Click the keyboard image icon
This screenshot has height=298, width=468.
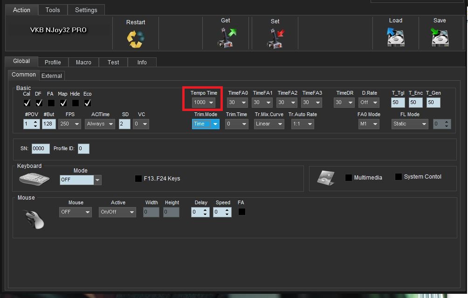tap(34, 179)
